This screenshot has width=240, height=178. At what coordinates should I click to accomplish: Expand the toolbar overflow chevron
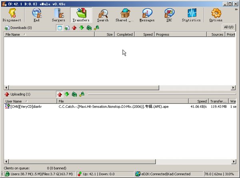click(236, 10)
